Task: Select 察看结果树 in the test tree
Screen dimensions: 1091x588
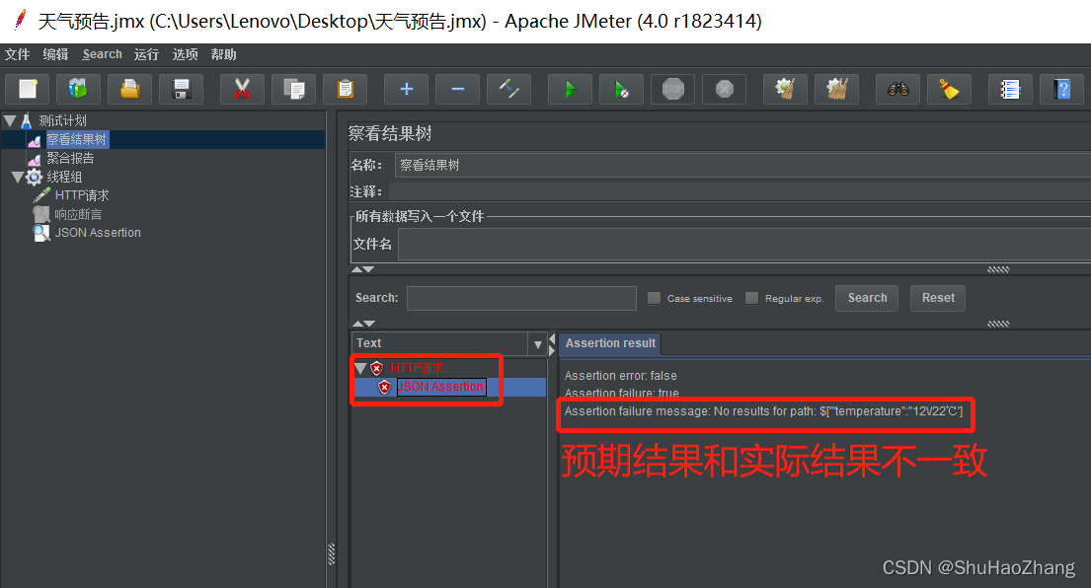Action: click(x=77, y=140)
